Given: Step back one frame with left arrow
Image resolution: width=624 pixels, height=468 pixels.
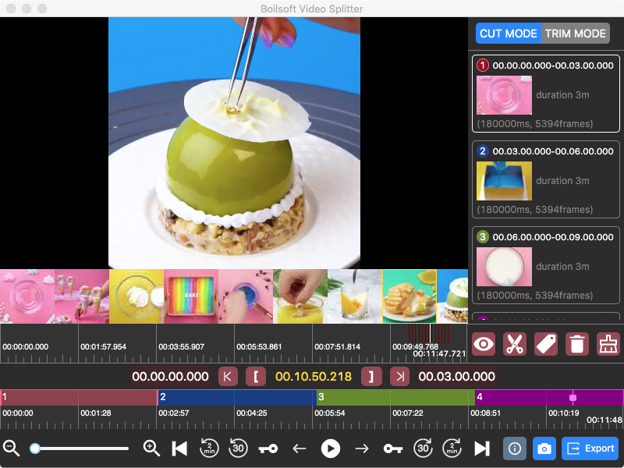Looking at the screenshot, I should 300,449.
